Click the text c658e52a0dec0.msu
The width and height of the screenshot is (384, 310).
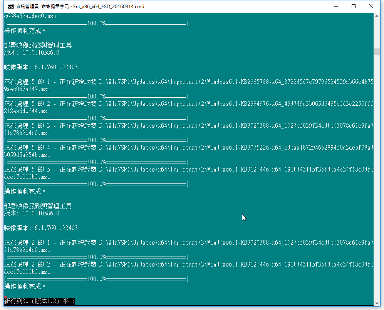tap(30, 16)
